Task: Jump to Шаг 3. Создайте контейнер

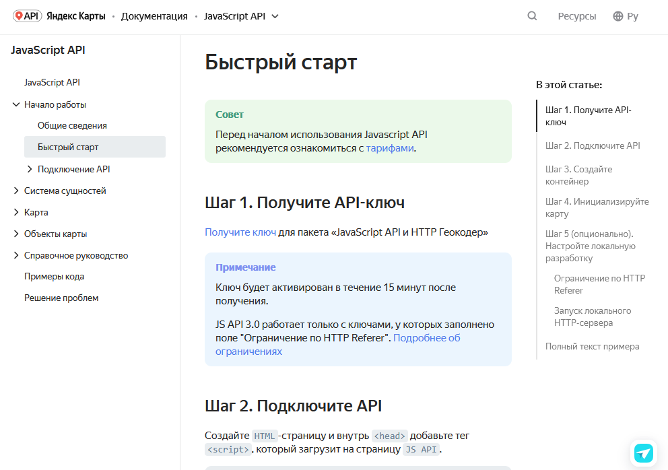Action: tap(578, 175)
